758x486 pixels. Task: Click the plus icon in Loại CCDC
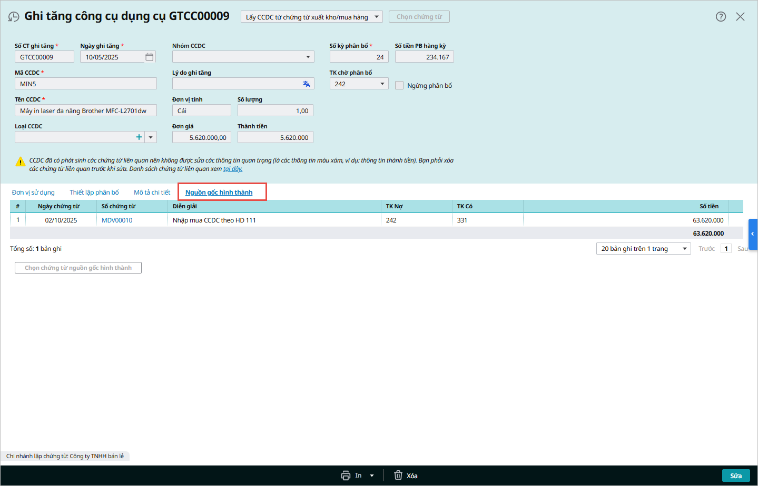tap(139, 137)
